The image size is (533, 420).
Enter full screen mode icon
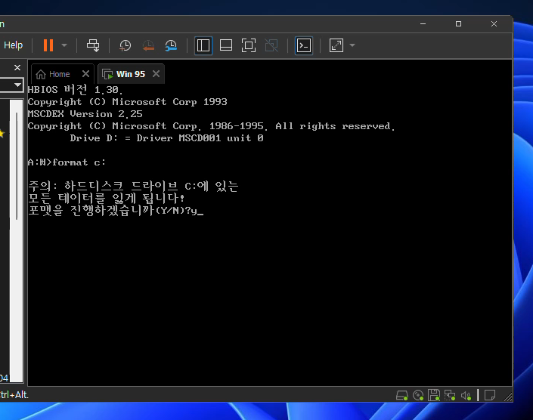249,45
